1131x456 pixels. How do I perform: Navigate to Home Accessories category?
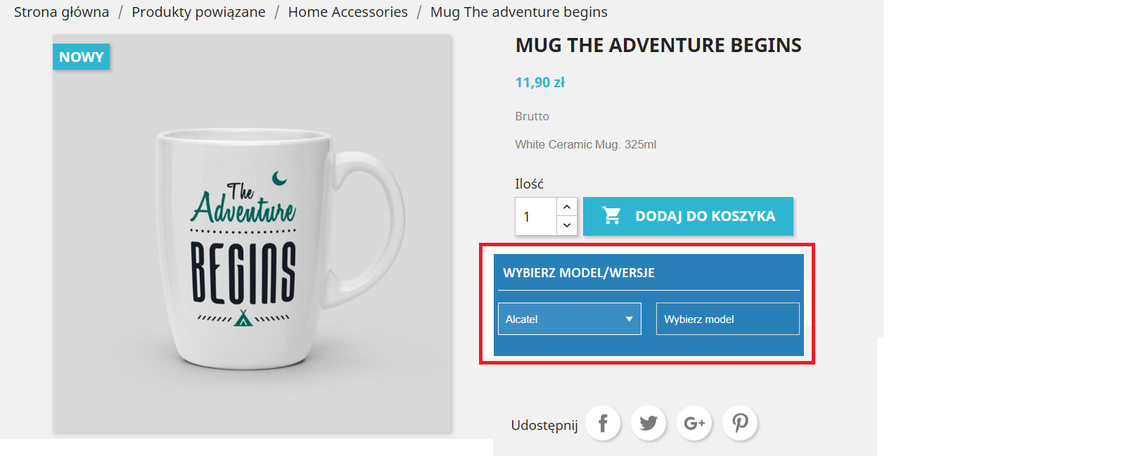(347, 12)
